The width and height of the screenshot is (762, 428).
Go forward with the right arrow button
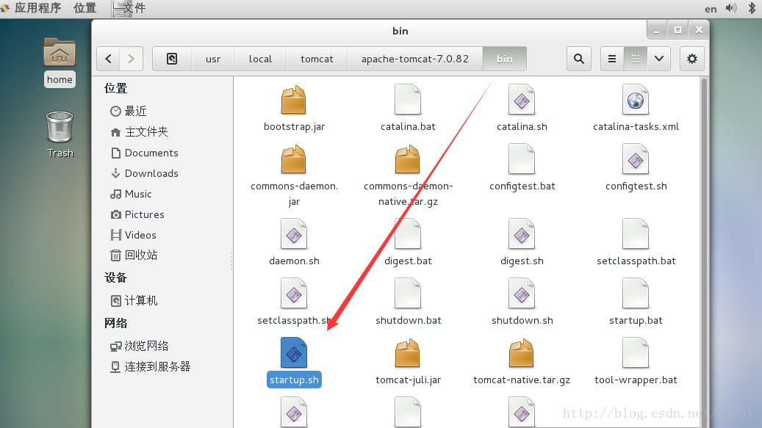click(132, 59)
